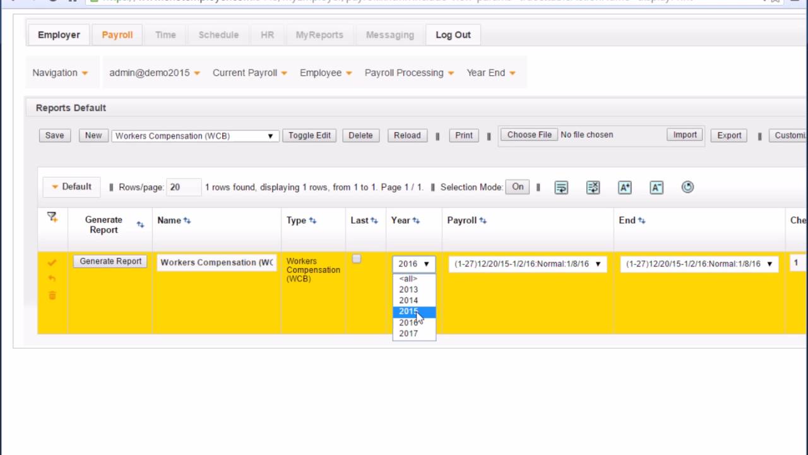
Task: Open the End period dropdown in row
Action: [x=699, y=264]
